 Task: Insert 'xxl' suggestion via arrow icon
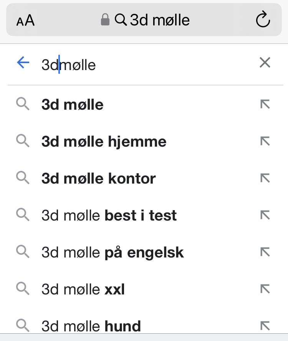pos(265,289)
